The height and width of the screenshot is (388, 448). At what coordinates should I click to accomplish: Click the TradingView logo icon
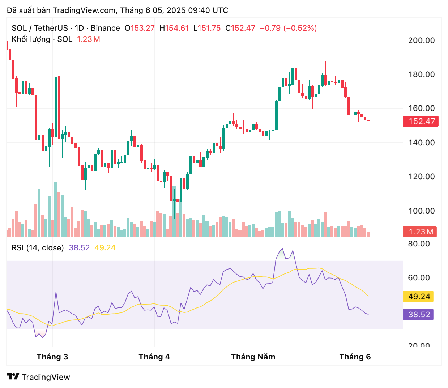13,377
